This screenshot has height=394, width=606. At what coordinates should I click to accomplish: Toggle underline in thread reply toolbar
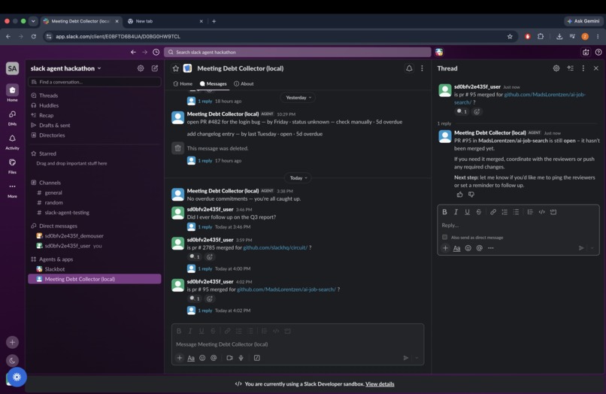coord(467,212)
